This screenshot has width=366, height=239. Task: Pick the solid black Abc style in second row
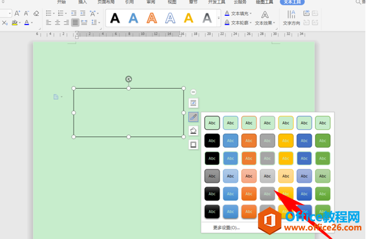point(212,140)
